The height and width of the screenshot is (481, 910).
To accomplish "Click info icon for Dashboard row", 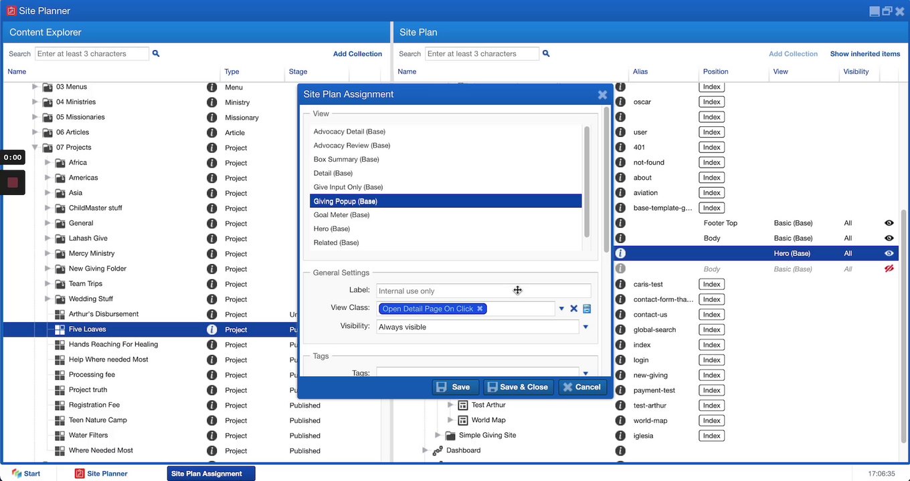I will (620, 451).
